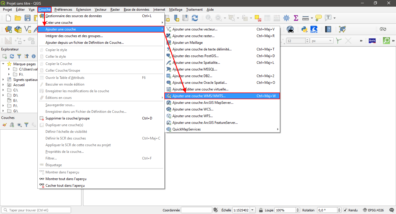
Task: Click the statistical summary sigma icon
Action: click(296, 18)
